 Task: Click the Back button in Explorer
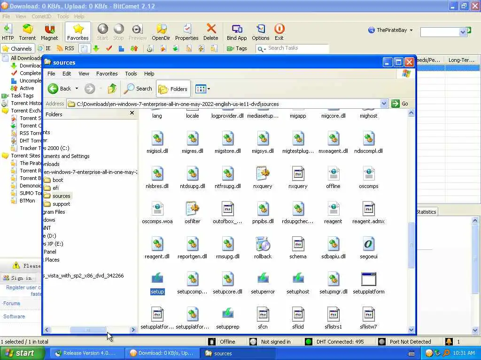[60, 89]
